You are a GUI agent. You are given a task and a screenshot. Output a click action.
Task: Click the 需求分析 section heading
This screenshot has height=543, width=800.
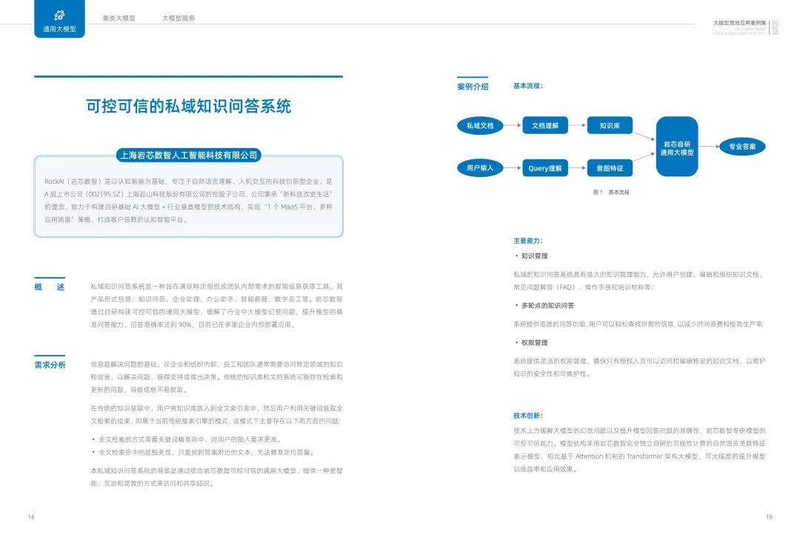[50, 365]
